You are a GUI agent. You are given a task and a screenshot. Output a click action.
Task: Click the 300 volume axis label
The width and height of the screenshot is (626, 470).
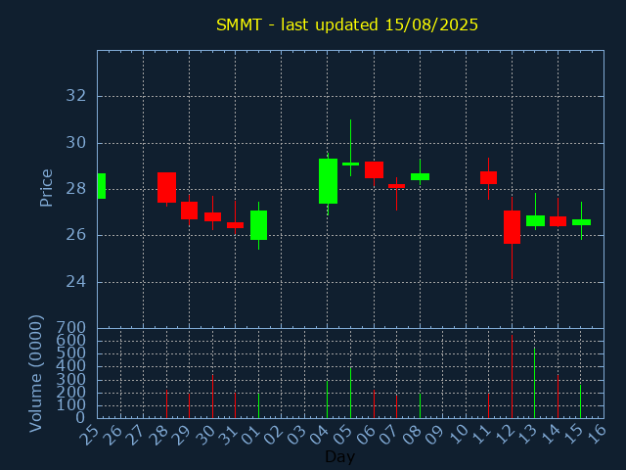(70, 379)
